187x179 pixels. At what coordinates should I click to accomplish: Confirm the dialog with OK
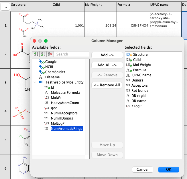point(168,169)
